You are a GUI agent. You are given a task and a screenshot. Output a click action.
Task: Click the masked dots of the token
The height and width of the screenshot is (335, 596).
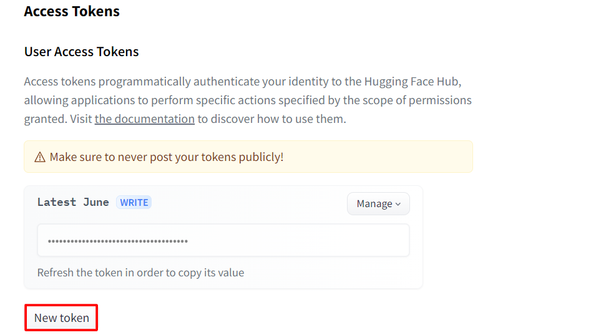point(118,241)
